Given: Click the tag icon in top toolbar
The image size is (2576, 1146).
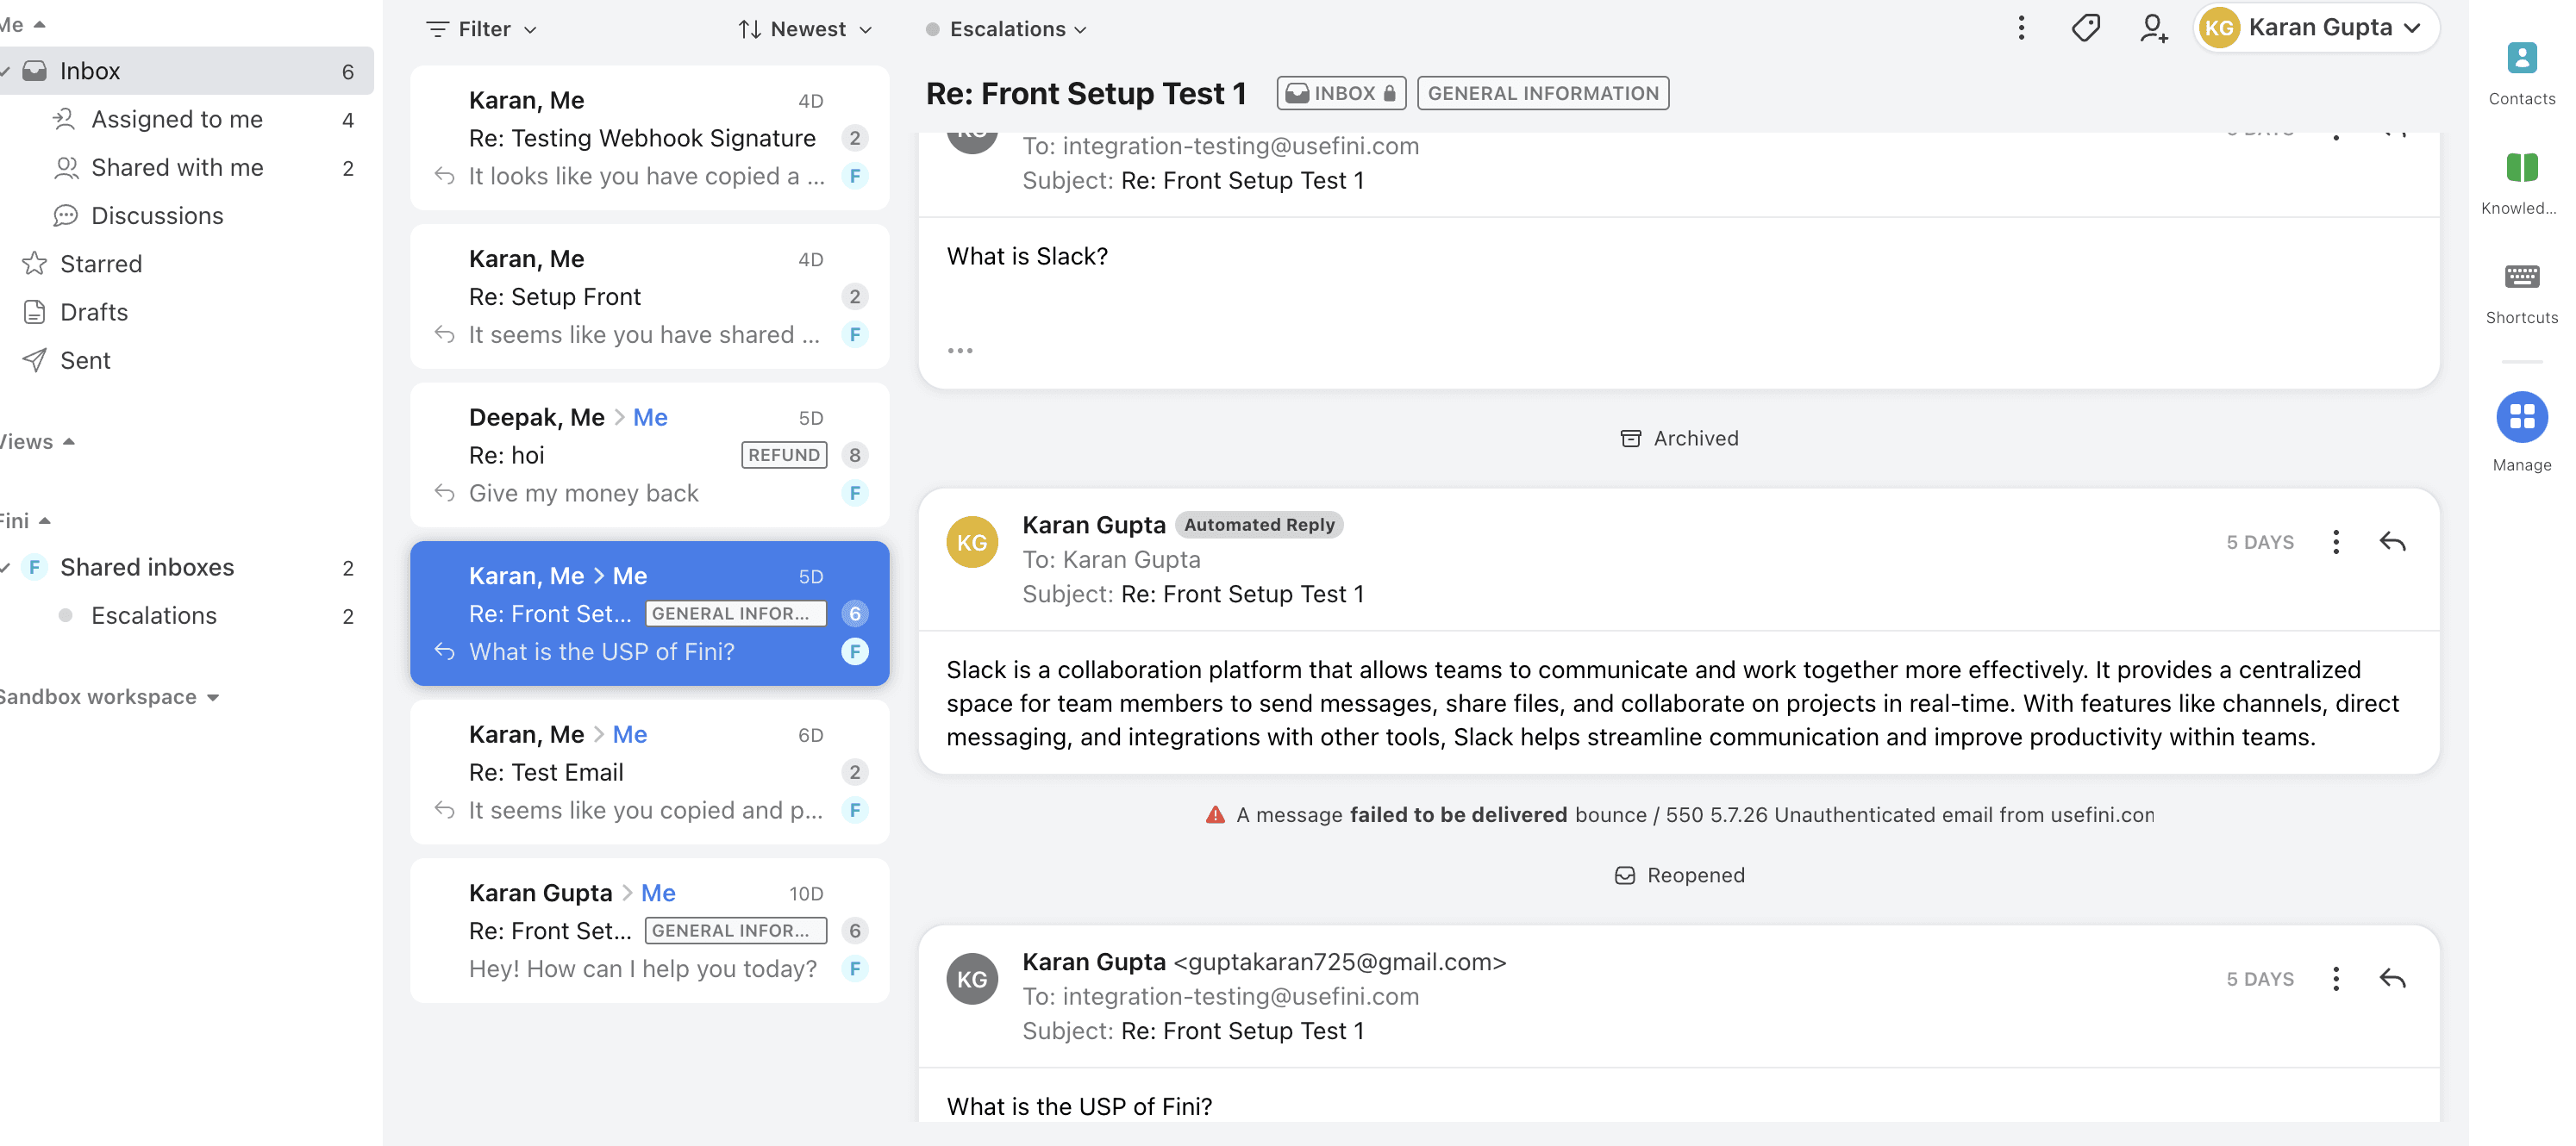Looking at the screenshot, I should tap(2085, 28).
